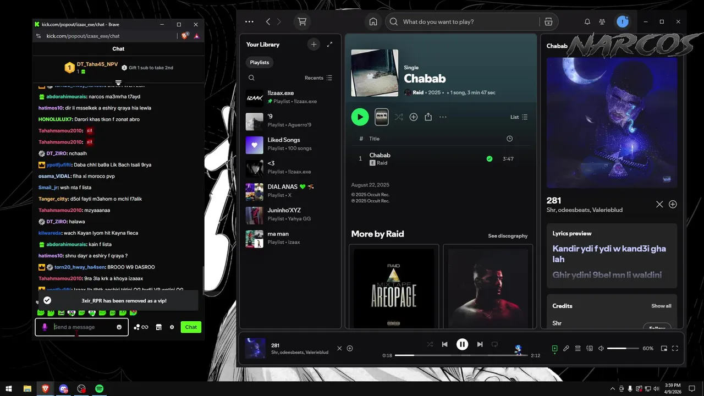
Task: Open Kick chat settings gear
Action: pos(172,327)
